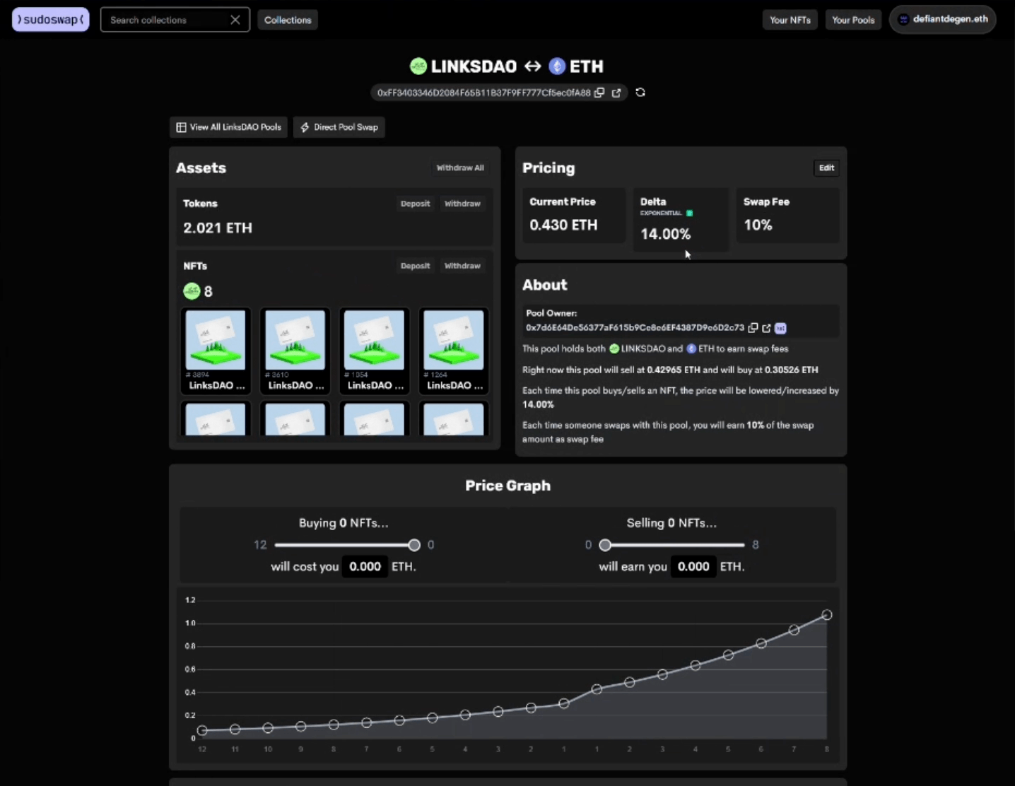The width and height of the screenshot is (1015, 786).
Task: Click the will cost you ETH amount field
Action: tap(365, 566)
